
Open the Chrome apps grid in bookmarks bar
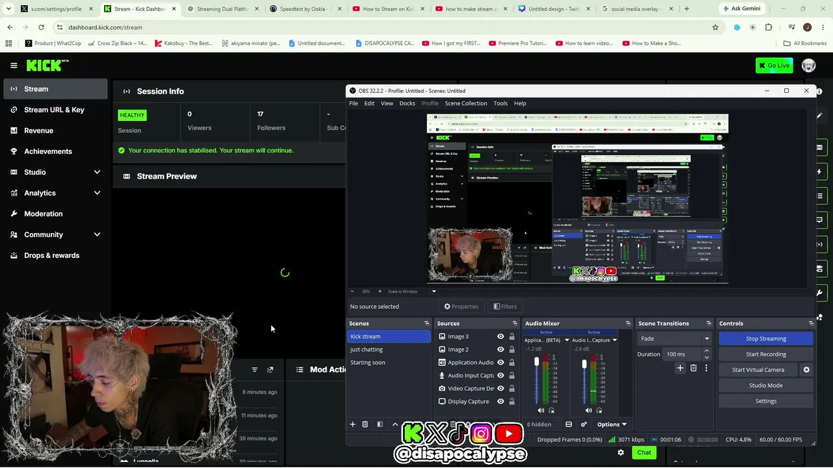8,44
